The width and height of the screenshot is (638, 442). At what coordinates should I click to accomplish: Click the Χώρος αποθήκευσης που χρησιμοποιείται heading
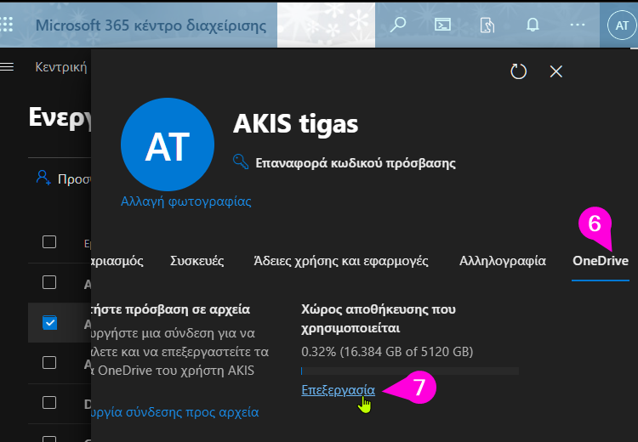379,319
